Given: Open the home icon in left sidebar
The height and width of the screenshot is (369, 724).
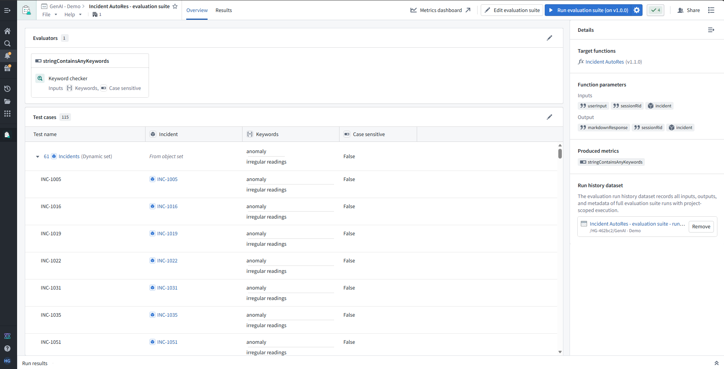Looking at the screenshot, I should [7, 31].
